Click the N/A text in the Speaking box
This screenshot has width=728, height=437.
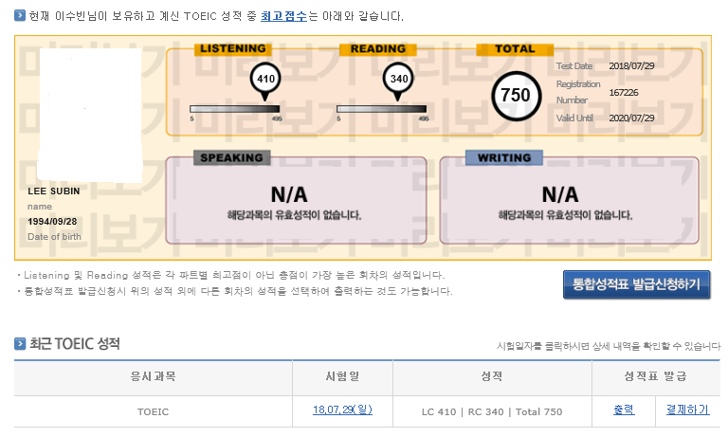289,194
